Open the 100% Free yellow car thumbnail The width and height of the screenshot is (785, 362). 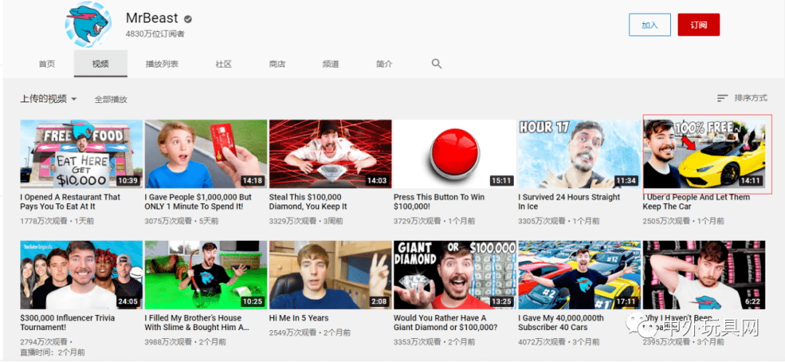click(704, 154)
